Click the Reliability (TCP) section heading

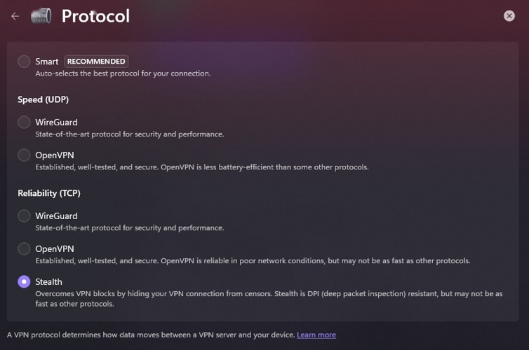(x=48, y=193)
